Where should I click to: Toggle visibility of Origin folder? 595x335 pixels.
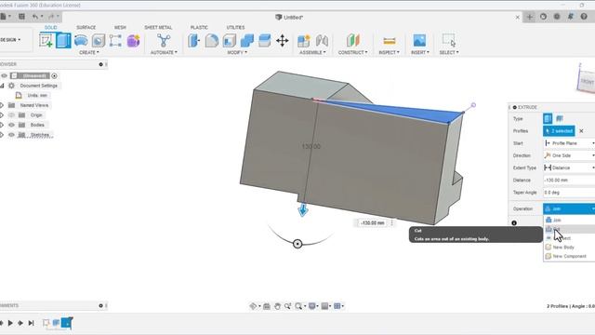coord(11,115)
